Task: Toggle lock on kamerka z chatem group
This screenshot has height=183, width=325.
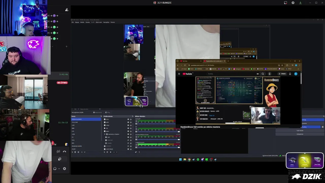Action: pos(131,134)
